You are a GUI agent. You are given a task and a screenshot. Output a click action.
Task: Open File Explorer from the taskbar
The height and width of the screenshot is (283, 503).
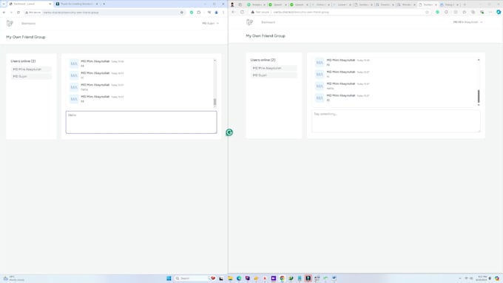[x=230, y=278]
